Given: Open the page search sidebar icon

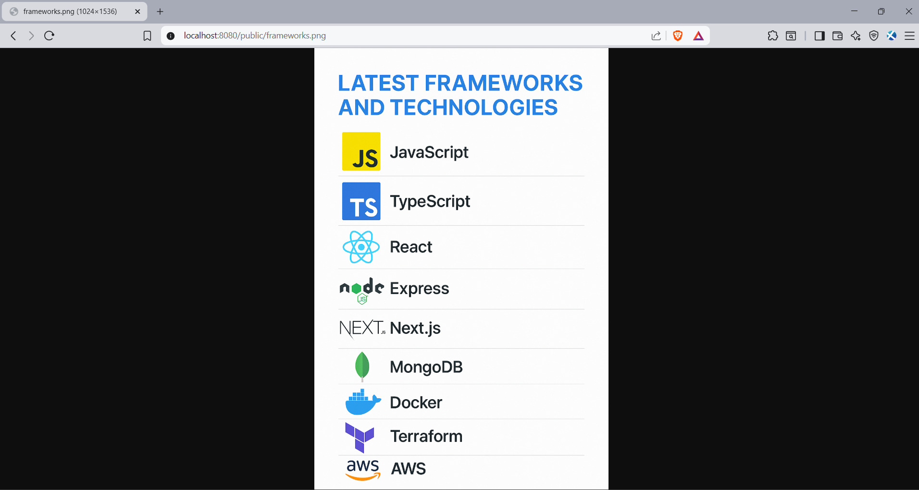Looking at the screenshot, I should [791, 36].
